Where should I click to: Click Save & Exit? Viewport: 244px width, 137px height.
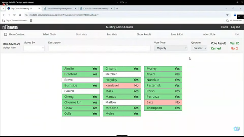(177, 34)
